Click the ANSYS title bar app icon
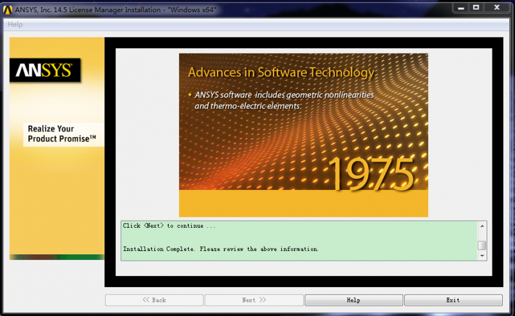Viewport: 515px width, 316px height. pyautogui.click(x=8, y=10)
